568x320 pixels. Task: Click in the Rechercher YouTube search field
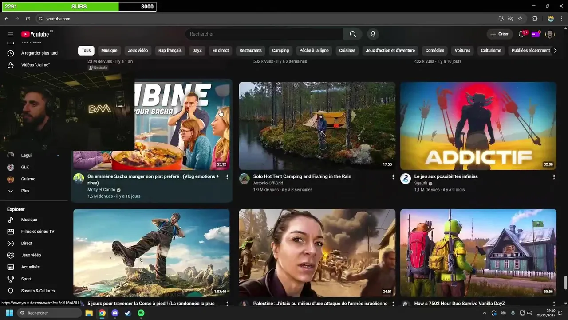265,34
